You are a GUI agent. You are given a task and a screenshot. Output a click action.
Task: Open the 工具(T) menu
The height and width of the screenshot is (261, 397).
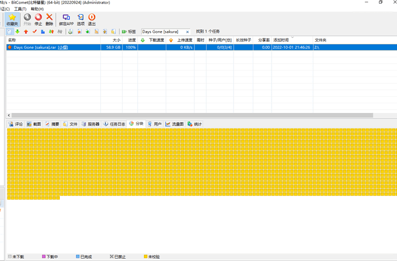point(20,9)
